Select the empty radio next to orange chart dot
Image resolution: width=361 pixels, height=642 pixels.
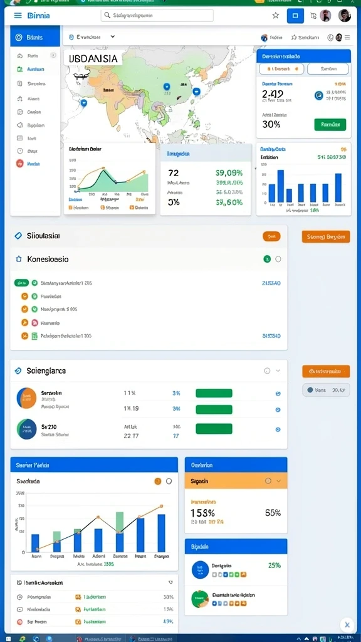point(169,481)
